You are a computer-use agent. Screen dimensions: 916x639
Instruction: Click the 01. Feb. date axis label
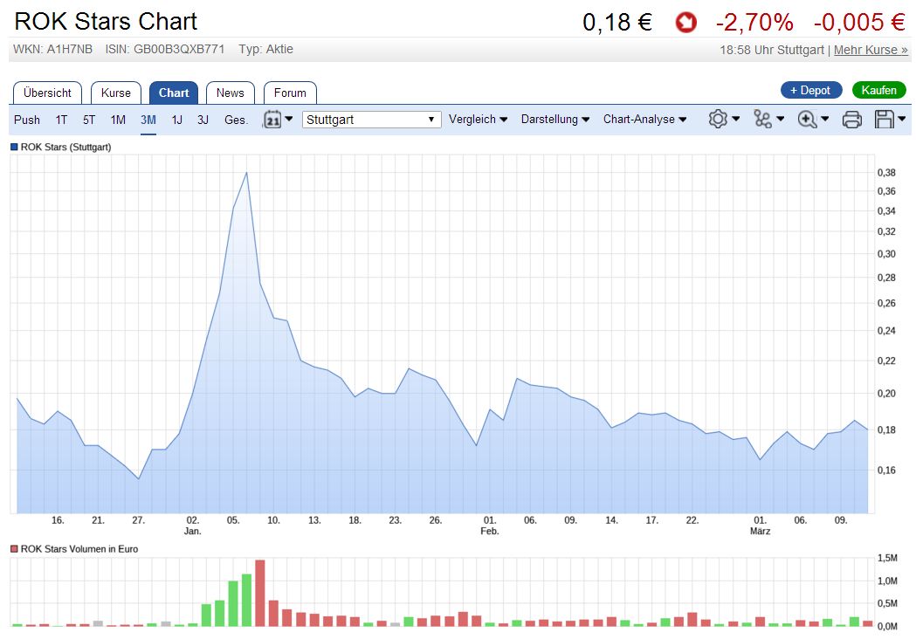click(x=490, y=526)
